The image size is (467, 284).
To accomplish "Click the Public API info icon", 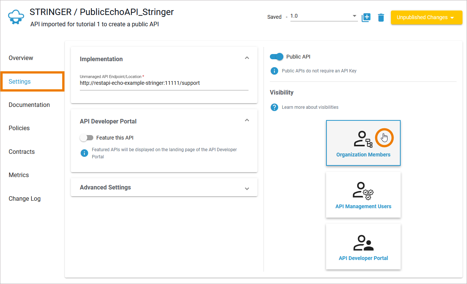I will point(274,71).
